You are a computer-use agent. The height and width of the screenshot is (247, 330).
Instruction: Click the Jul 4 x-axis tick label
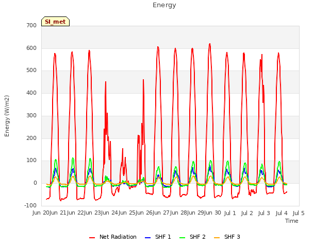(282, 214)
